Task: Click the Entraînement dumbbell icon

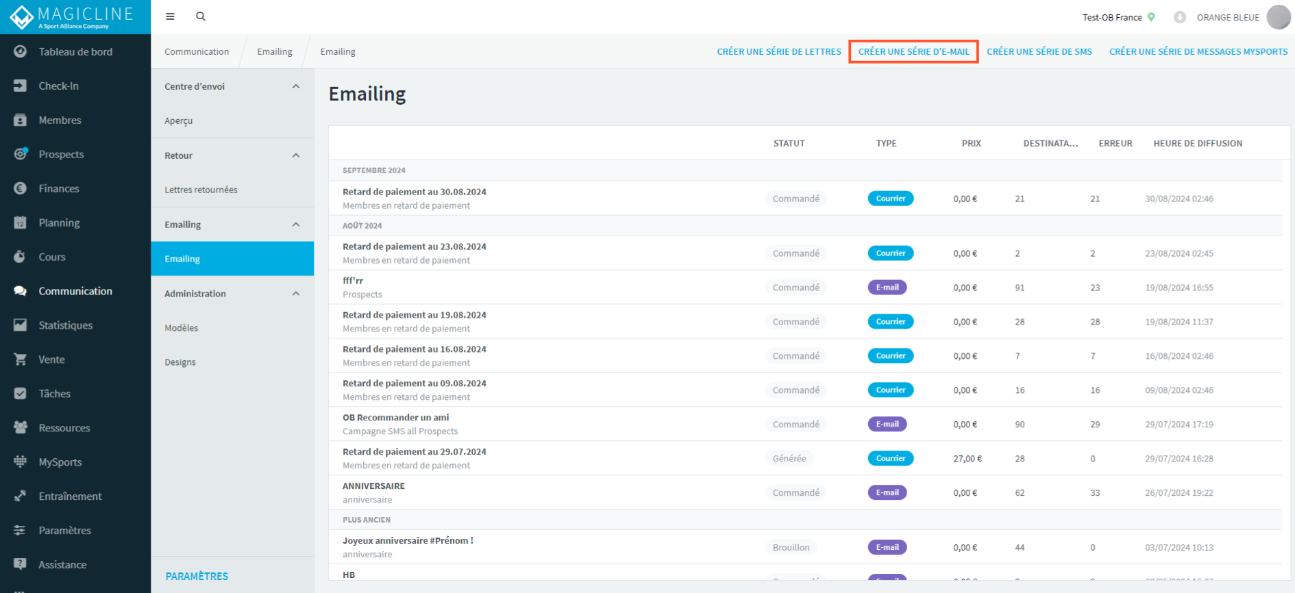Action: (x=21, y=496)
